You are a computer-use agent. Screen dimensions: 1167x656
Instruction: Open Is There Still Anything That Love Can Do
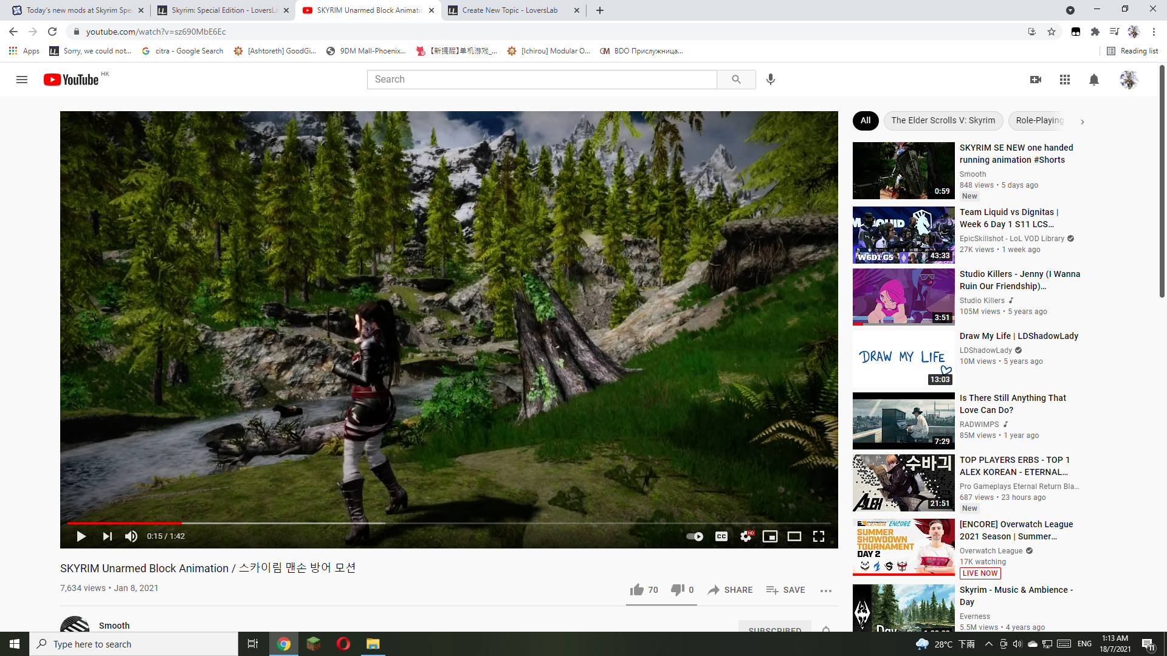click(x=1013, y=404)
